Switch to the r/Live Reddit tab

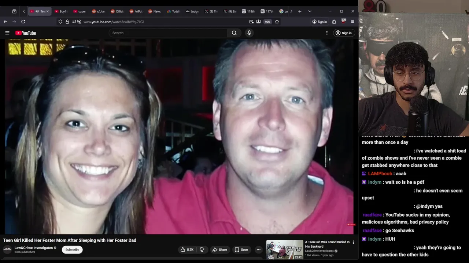[98, 11]
